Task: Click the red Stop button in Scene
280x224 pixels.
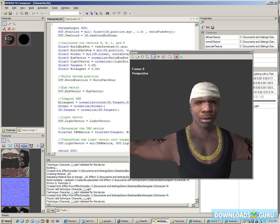Action: 176,57
